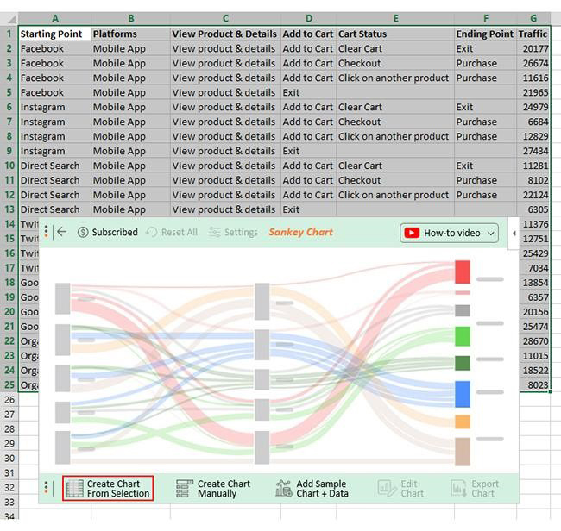Click the Export Chart button
The width and height of the screenshot is (561, 531).
click(x=475, y=489)
